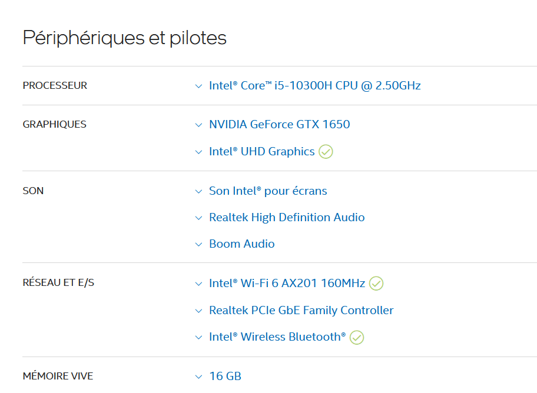
Task: Expand the Son Intel pour écrans chevron
Action: pyautogui.click(x=198, y=191)
